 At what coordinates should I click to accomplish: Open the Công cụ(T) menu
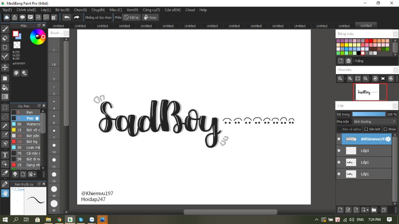pos(151,10)
